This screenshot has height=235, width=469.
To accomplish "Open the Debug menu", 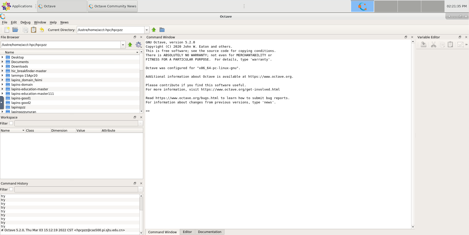I will click(25, 22).
